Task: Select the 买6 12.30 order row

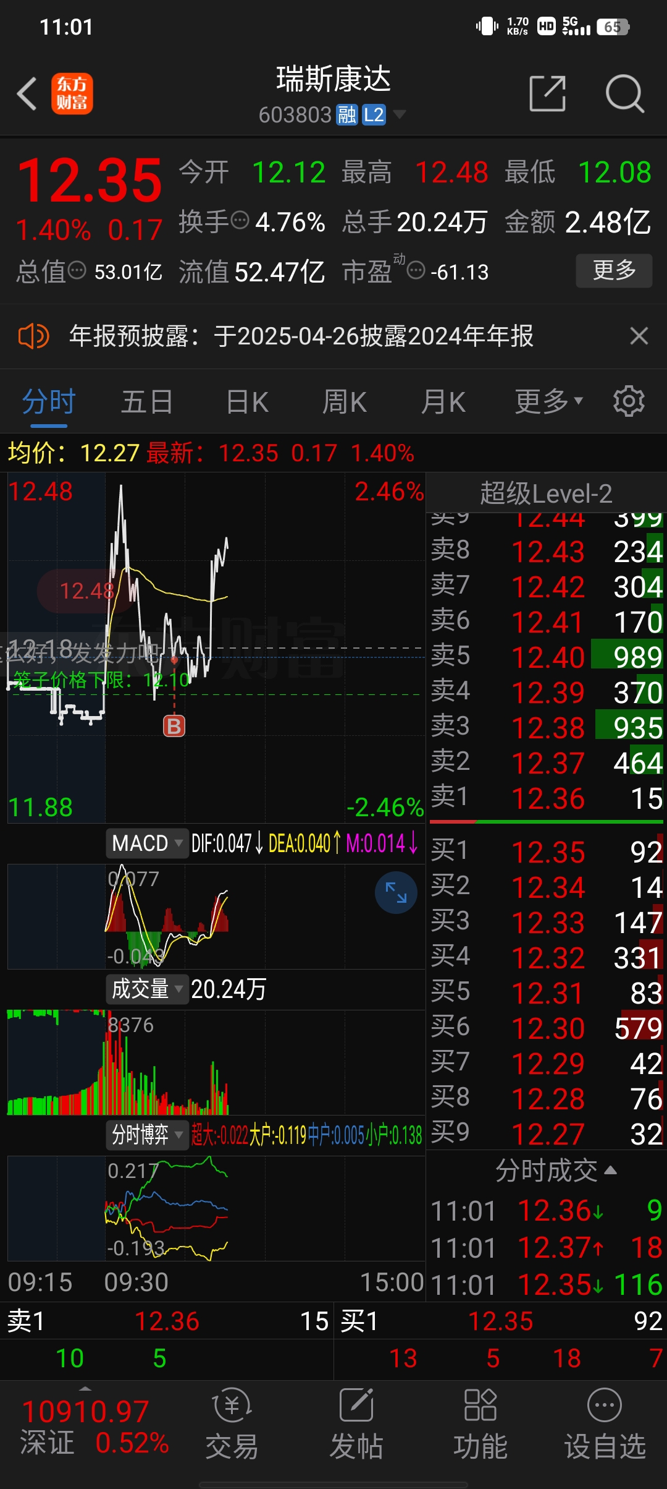Action: point(547,1028)
